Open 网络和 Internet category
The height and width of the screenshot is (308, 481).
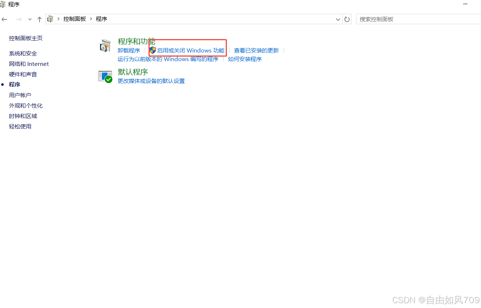click(29, 64)
